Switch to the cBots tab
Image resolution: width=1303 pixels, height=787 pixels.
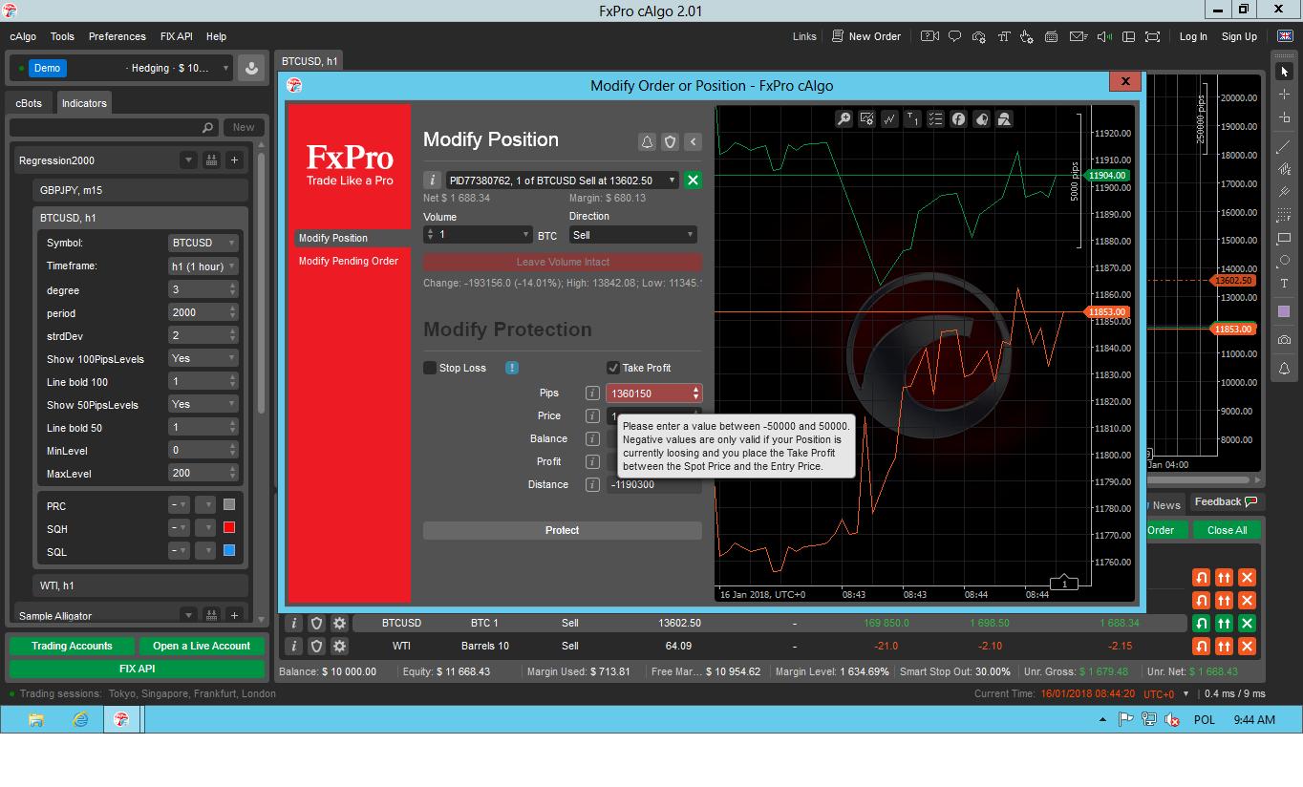click(29, 103)
